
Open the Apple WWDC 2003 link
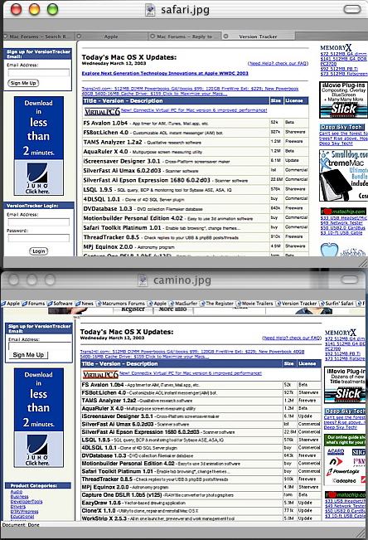(165, 73)
